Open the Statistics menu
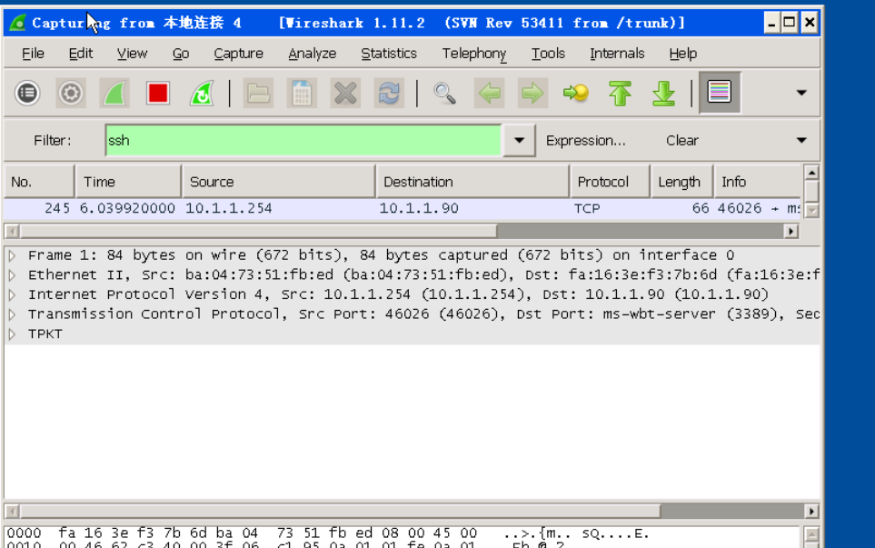Image resolution: width=875 pixels, height=548 pixels. pyautogui.click(x=388, y=54)
